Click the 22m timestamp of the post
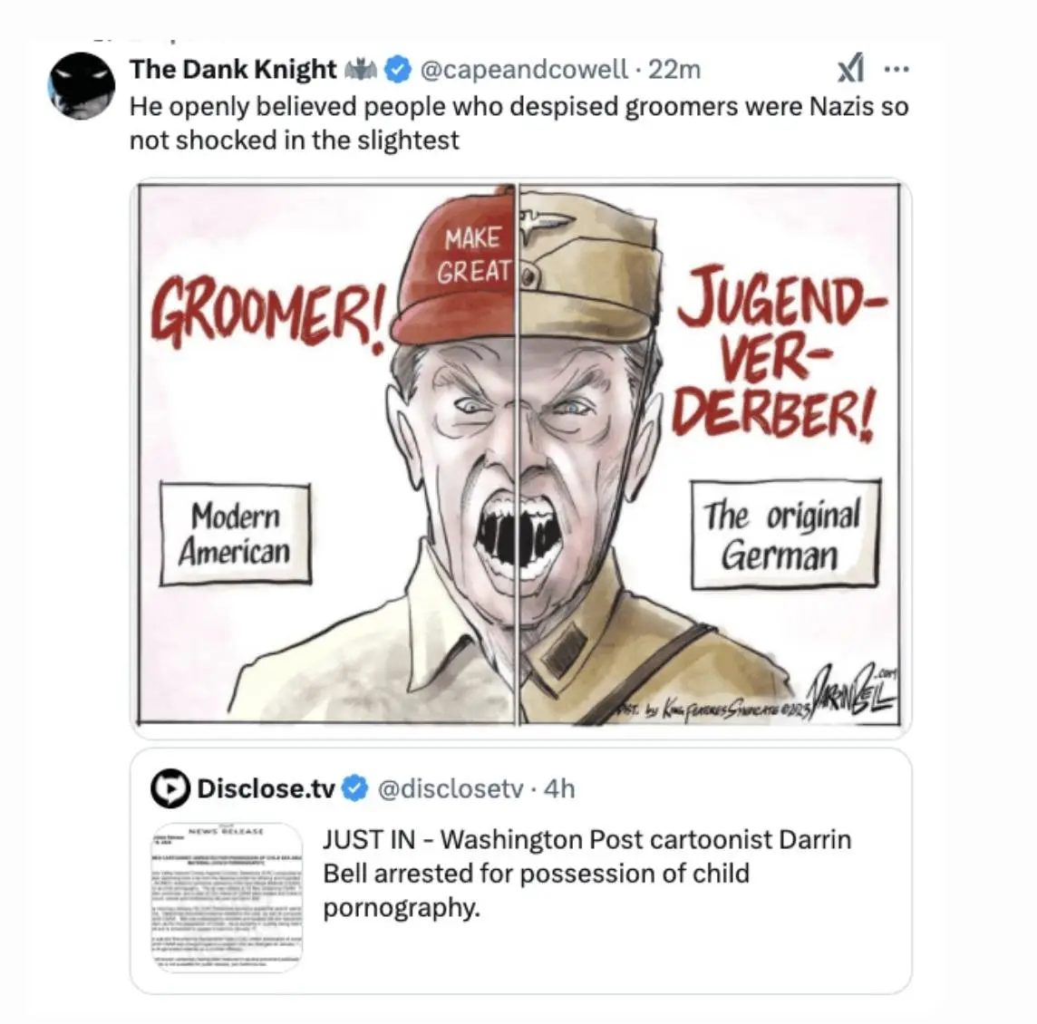This screenshot has height=1024, width=1037. 674,69
